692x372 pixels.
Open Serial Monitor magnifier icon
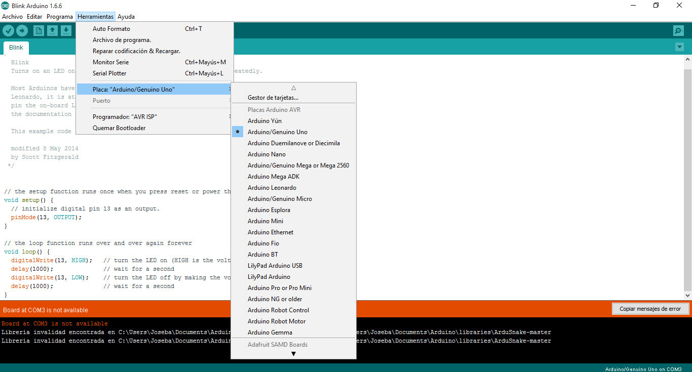[x=678, y=31]
